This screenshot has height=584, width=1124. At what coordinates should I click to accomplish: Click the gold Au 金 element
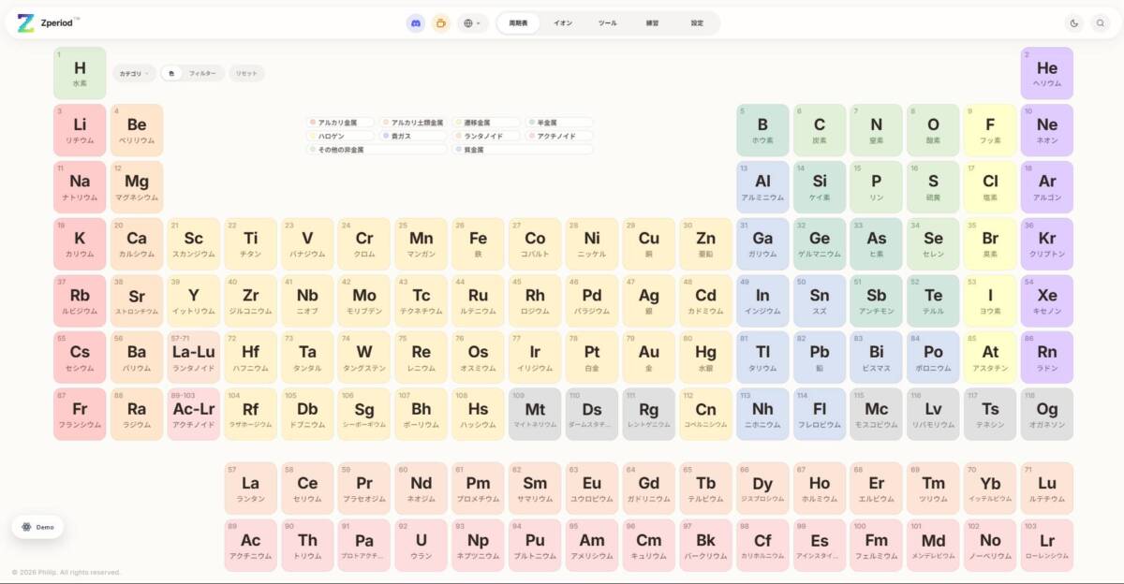tap(649, 358)
